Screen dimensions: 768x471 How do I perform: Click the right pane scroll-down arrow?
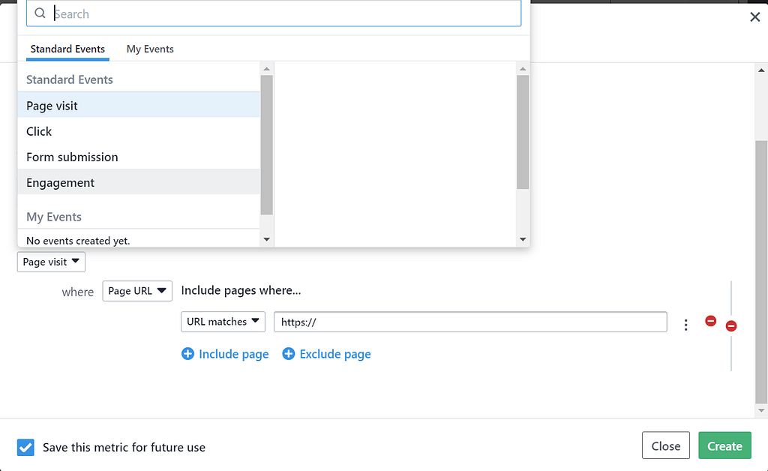[523, 239]
